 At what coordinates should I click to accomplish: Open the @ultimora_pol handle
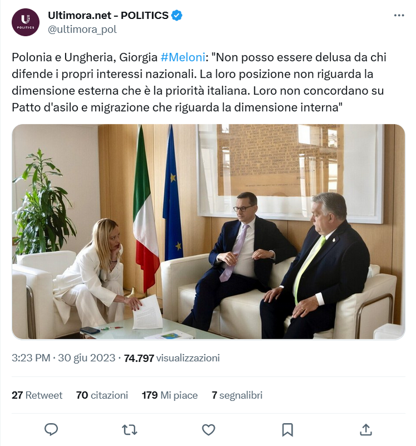(82, 30)
